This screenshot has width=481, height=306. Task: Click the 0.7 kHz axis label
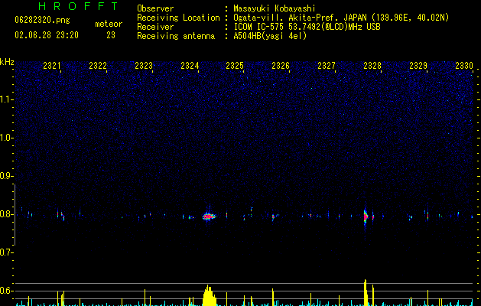pos(6,252)
